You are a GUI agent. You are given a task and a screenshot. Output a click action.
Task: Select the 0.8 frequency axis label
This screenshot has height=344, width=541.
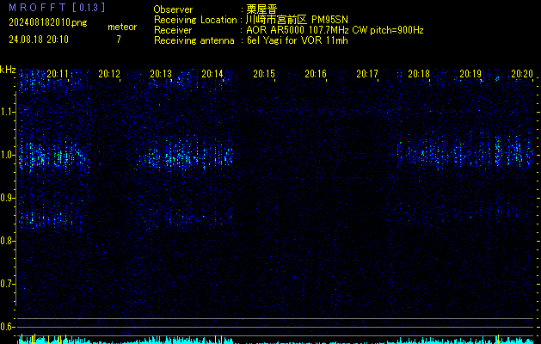click(x=8, y=241)
